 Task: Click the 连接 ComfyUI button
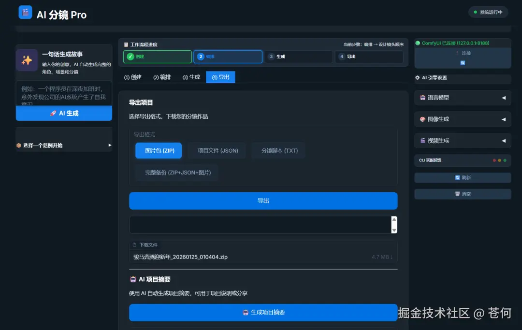464,53
